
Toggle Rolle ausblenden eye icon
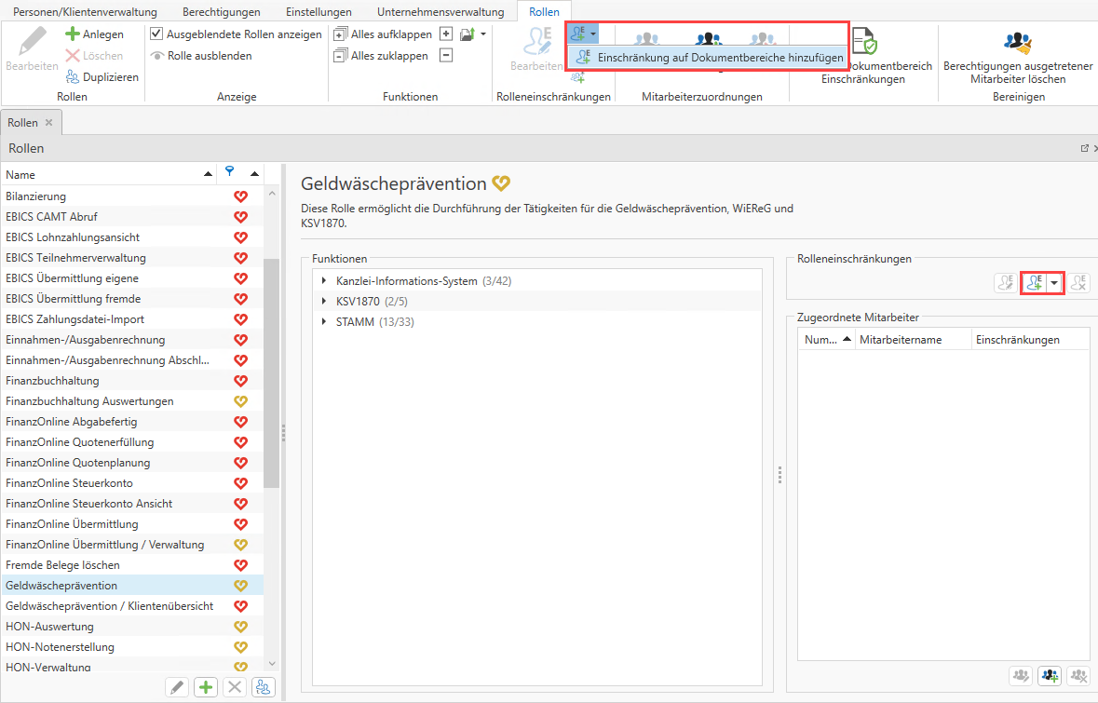(157, 56)
